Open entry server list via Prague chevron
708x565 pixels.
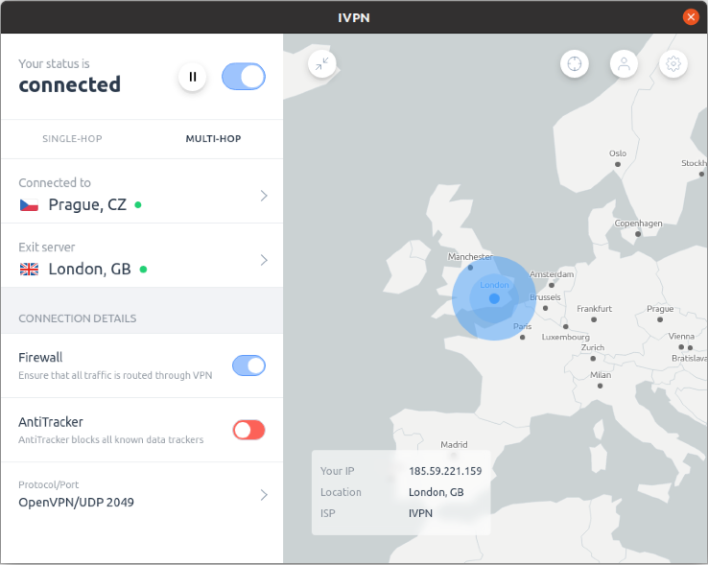point(264,196)
